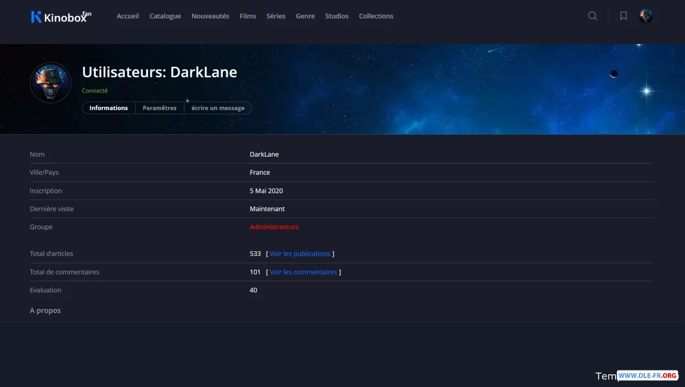The width and height of the screenshot is (685, 387).
Task: Switch to the Paramètres tab
Action: pos(159,108)
